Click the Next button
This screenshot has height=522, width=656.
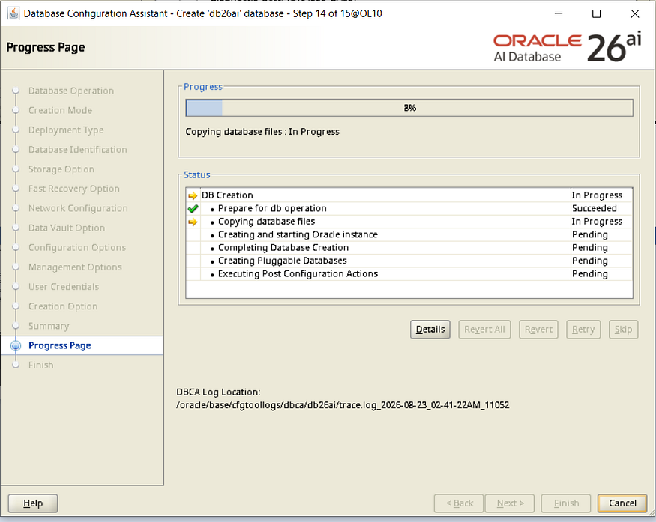510,503
